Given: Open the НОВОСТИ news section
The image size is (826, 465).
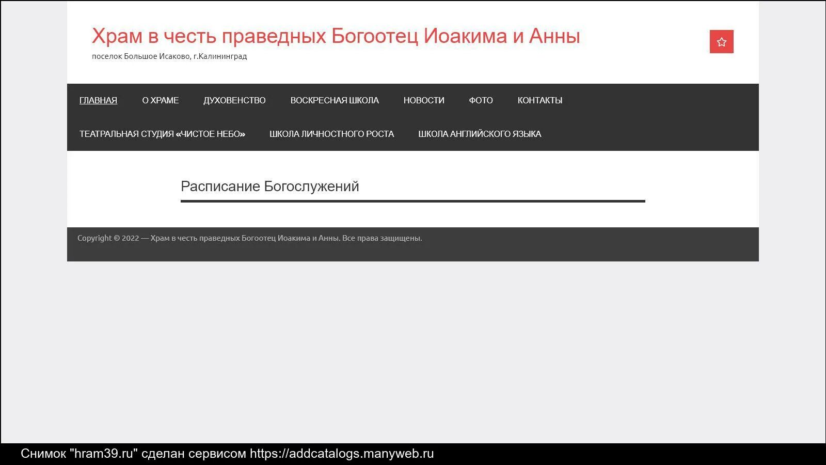Looking at the screenshot, I should (x=424, y=100).
